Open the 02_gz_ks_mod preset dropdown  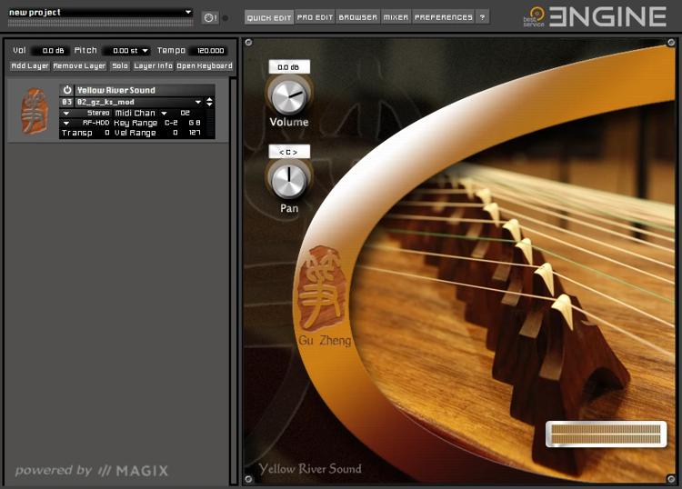tap(198, 102)
